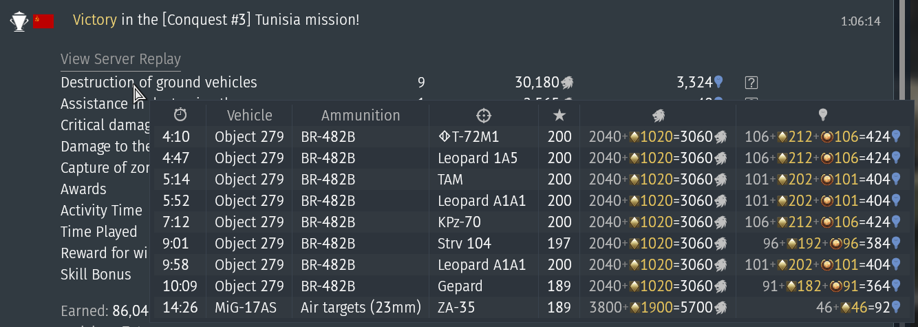Click the Ammunition column header

(x=361, y=115)
